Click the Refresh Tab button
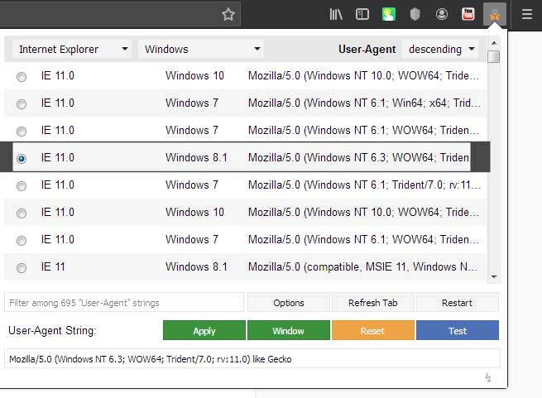 point(372,303)
